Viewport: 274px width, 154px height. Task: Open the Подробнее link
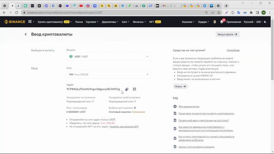point(233,50)
